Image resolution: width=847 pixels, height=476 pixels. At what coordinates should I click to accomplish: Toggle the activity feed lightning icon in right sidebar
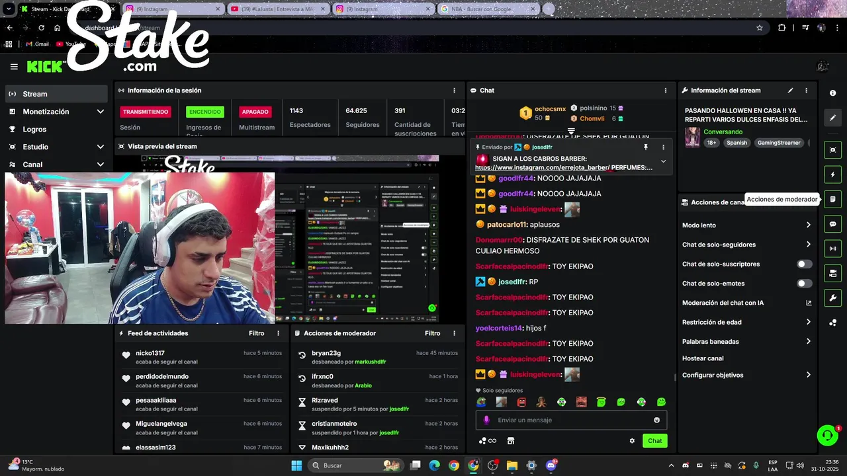[x=833, y=175]
